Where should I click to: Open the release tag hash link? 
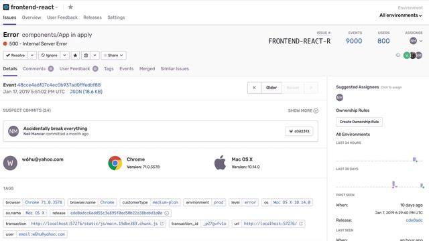[116, 213]
